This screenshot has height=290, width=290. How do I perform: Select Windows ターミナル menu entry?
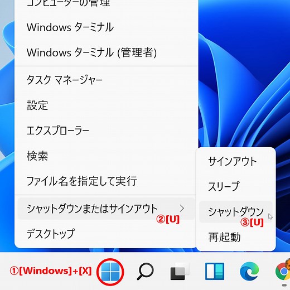106,27
